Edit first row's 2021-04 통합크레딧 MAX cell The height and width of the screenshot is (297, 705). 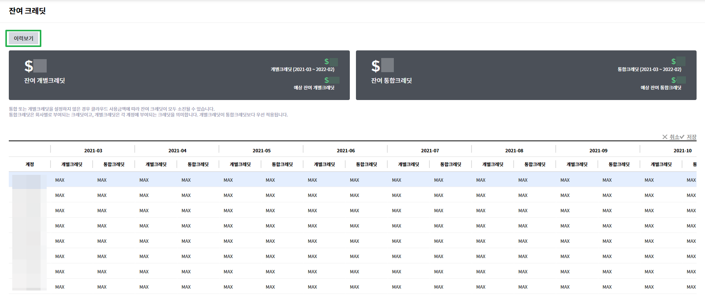(186, 180)
